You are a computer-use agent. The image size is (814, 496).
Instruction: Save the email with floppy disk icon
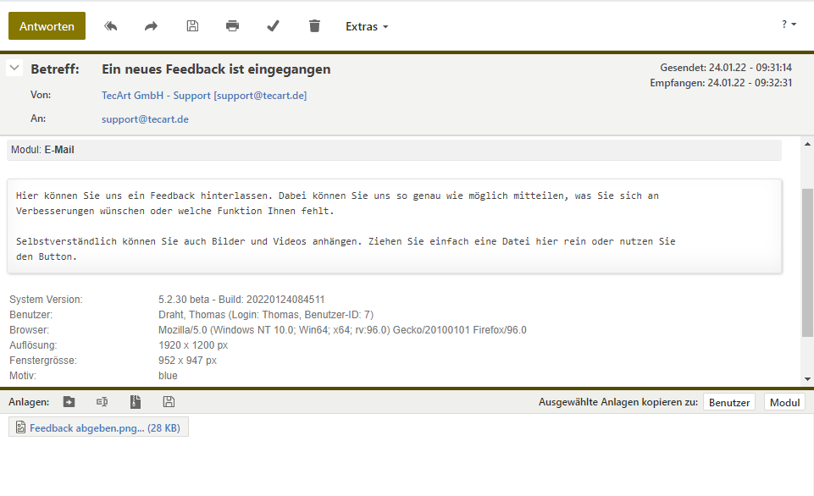[x=192, y=26]
